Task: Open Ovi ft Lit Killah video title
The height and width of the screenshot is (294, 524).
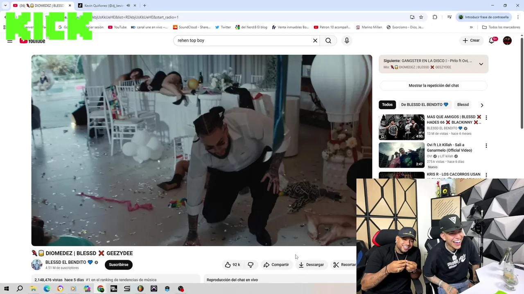Action: (449, 147)
